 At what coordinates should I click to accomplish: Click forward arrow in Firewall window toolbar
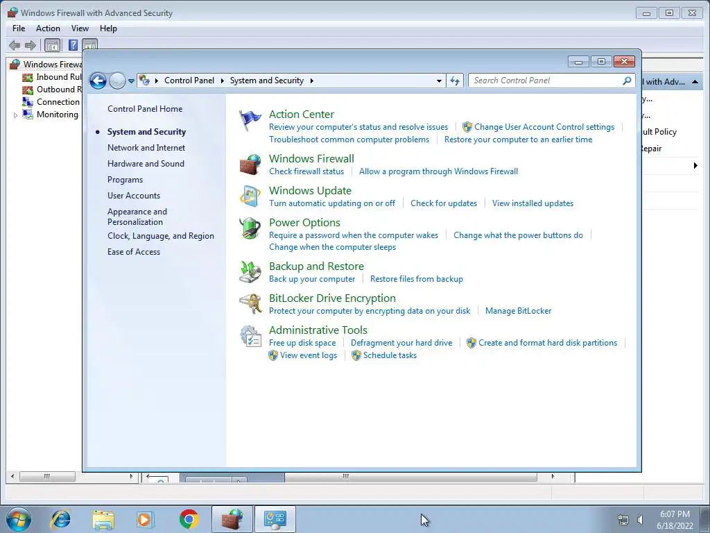(x=31, y=45)
